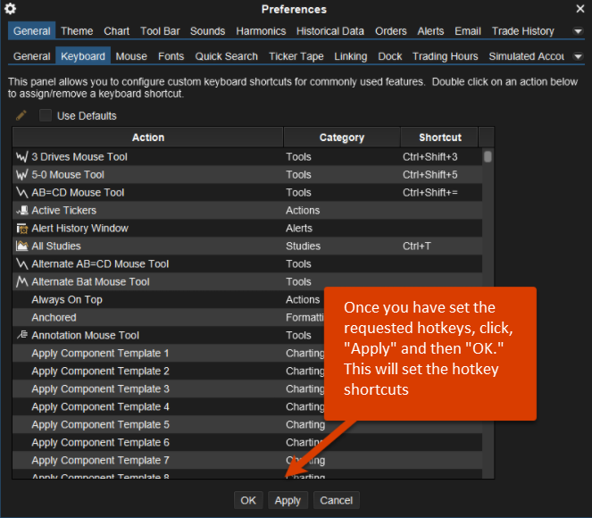Open the Trade History tab
592x518 pixels.
[523, 31]
